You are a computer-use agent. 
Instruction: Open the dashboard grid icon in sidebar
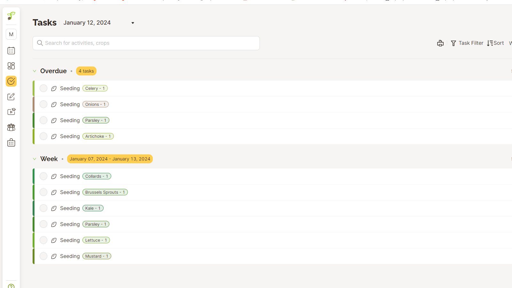coord(11,66)
